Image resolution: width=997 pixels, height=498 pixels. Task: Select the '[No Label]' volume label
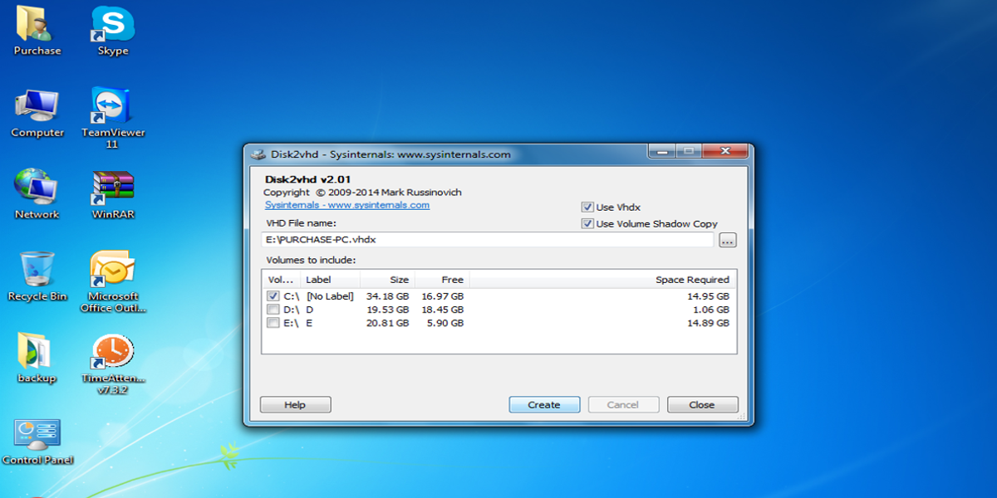(x=330, y=296)
